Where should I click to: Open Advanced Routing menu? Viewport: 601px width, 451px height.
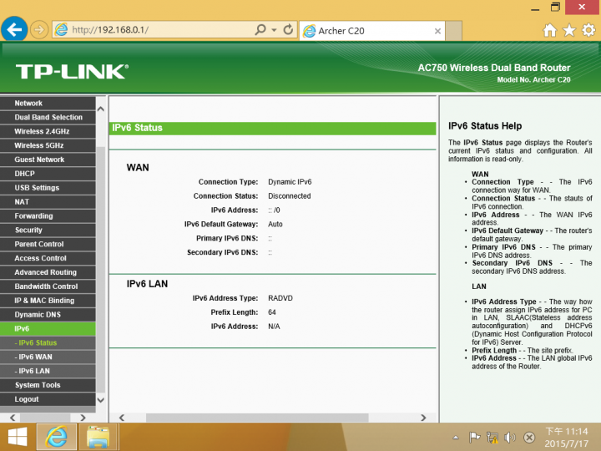pos(48,272)
